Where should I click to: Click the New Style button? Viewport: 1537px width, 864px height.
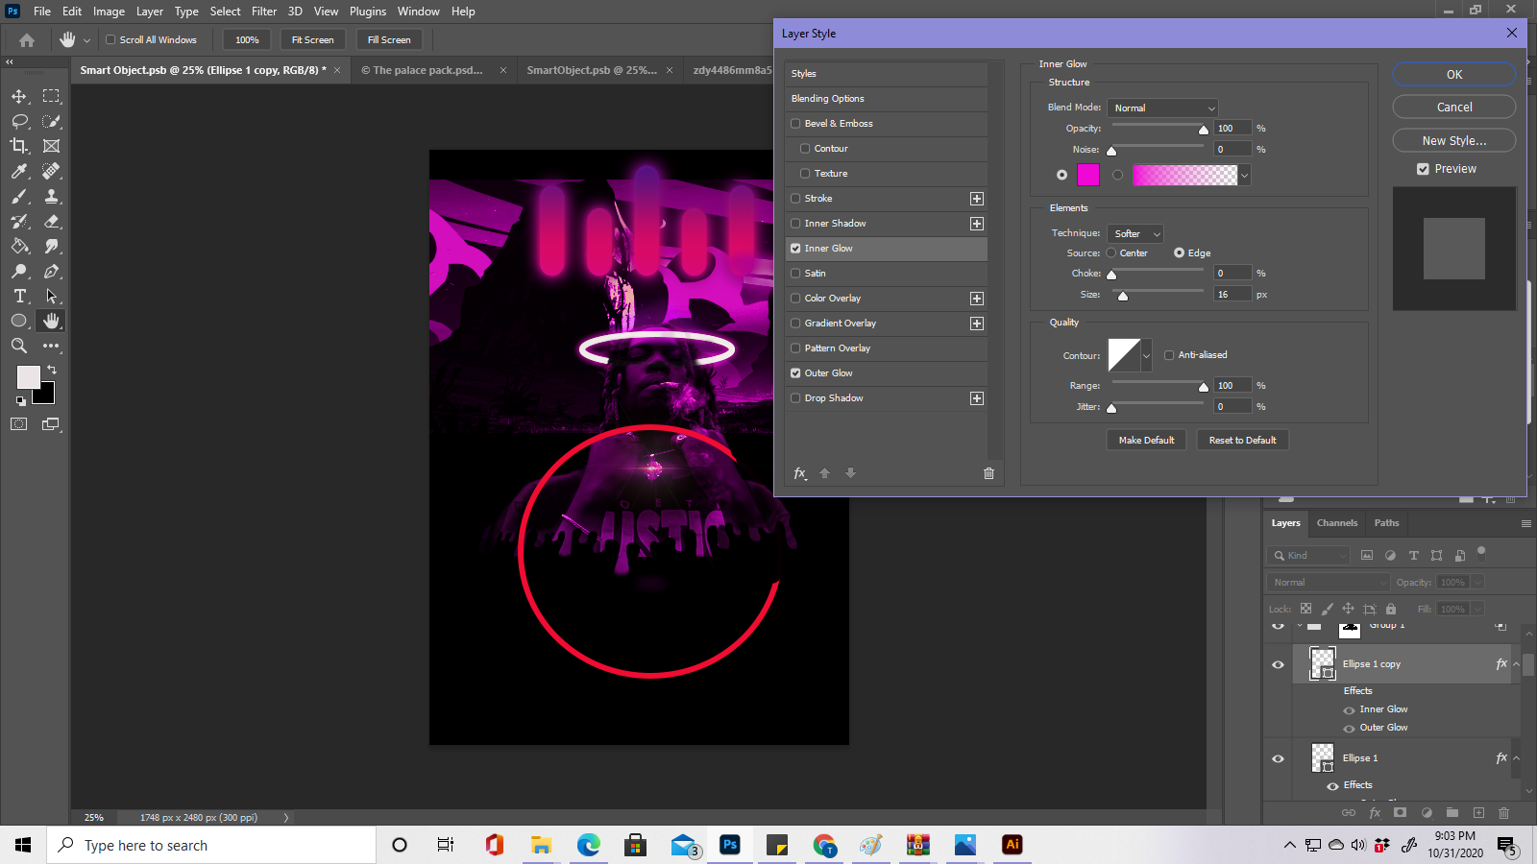tap(1453, 139)
